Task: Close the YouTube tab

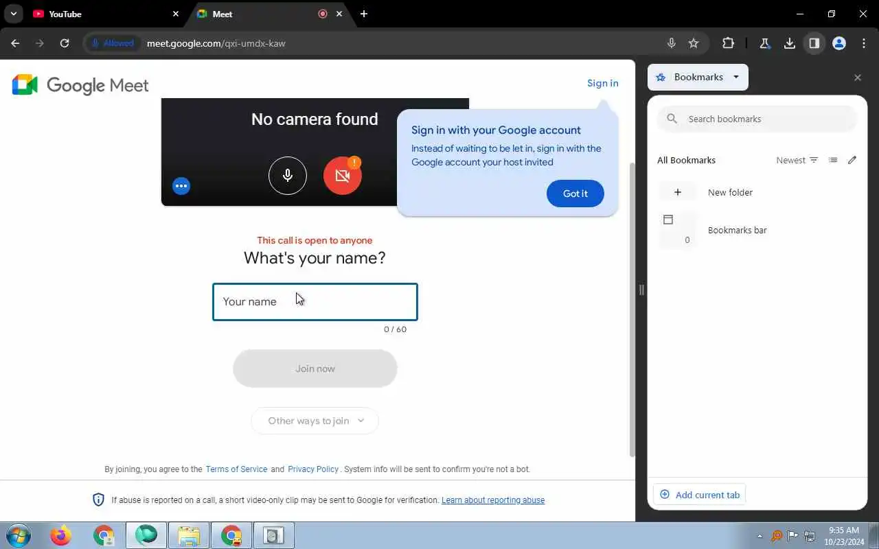Action: coord(176,14)
